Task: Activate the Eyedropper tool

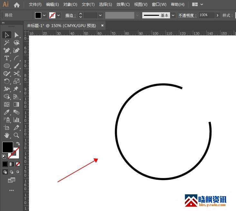Action: tap(6, 112)
